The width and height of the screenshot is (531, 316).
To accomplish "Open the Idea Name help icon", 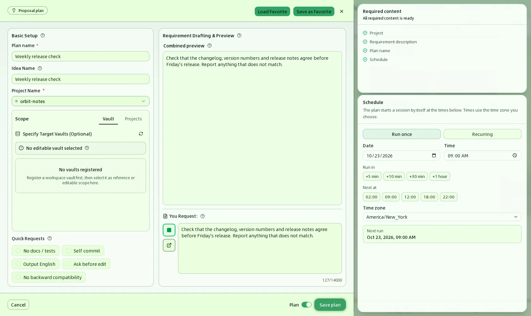I will point(40,68).
